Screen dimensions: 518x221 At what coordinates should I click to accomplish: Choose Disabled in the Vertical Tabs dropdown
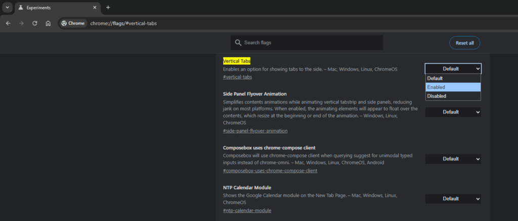pyautogui.click(x=452, y=96)
